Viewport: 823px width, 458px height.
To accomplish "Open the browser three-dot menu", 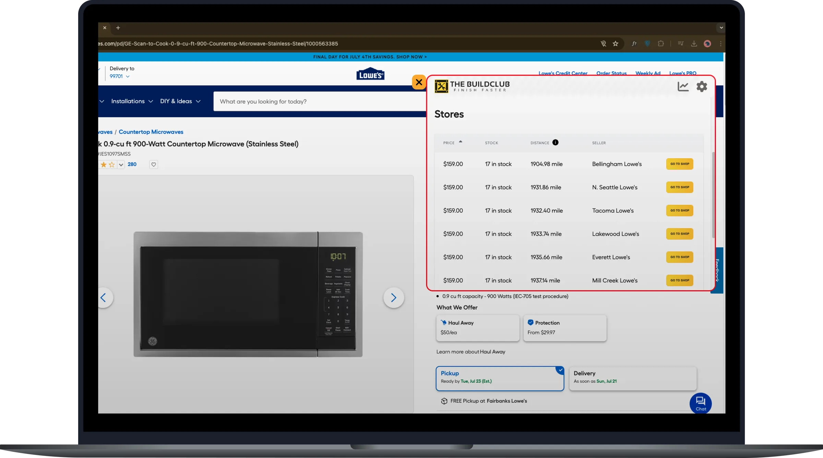I will pos(720,43).
